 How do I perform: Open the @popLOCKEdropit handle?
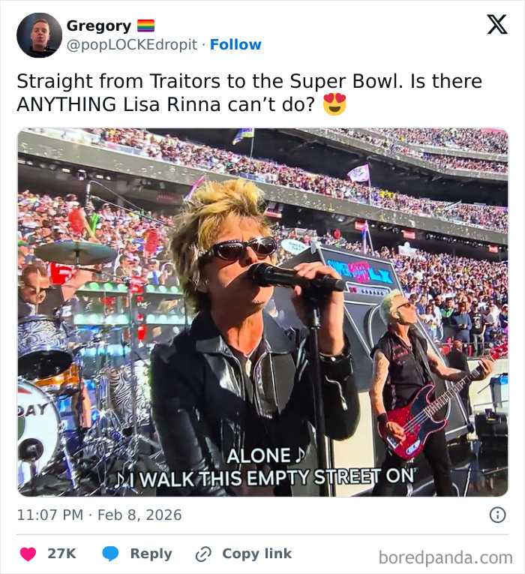(133, 45)
